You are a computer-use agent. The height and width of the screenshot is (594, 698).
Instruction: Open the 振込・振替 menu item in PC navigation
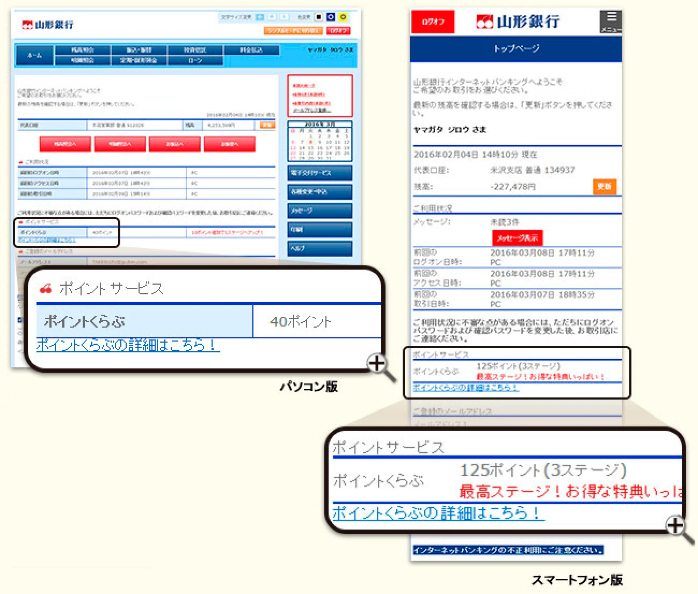[139, 50]
